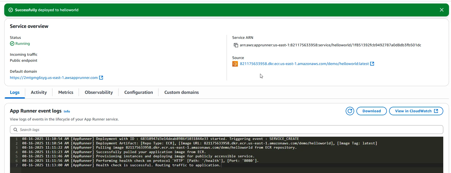Go to the Configuration tab
This screenshot has height=173, width=451.
pos(139,92)
